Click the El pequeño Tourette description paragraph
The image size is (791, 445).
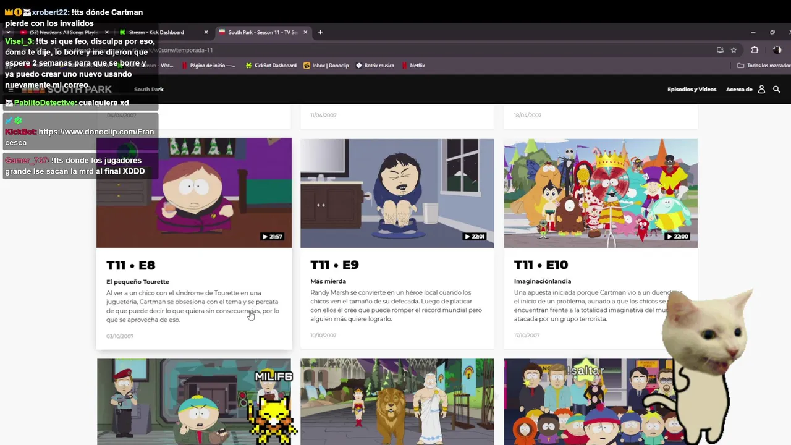193,307
